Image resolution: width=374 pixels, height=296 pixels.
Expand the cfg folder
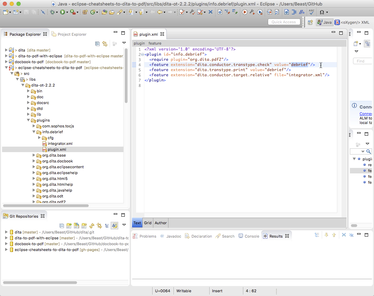pyautogui.click(x=39, y=138)
